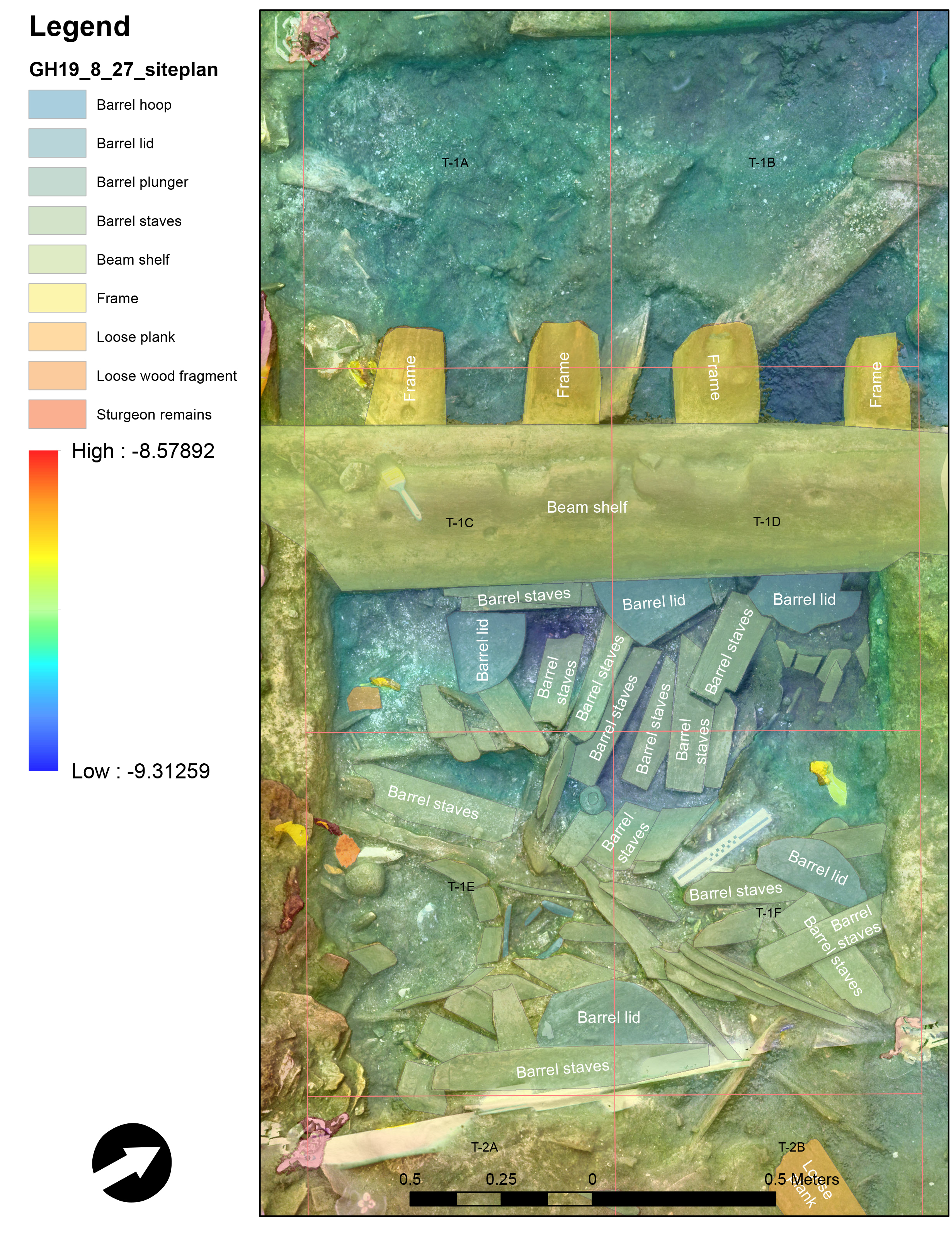
Task: Click the T-2A grid label
Action: click(485, 1147)
